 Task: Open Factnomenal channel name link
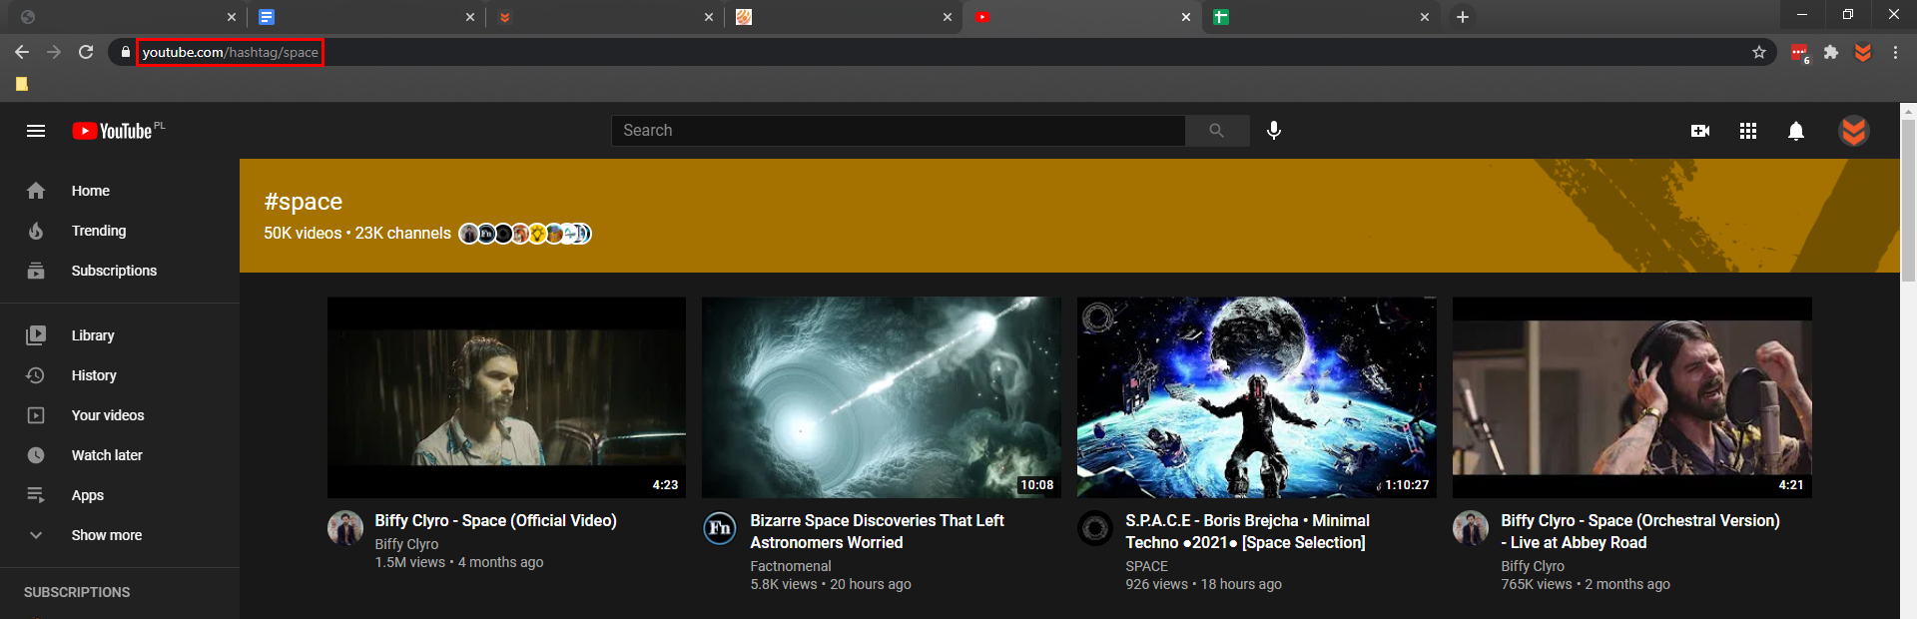coord(791,566)
